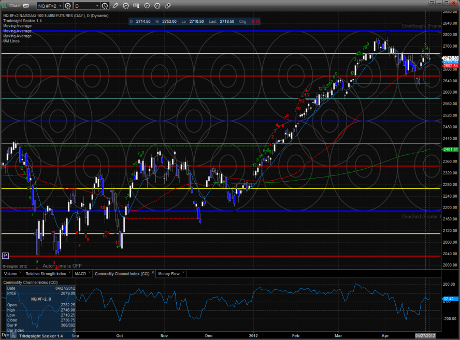Open the D interval dropdown
Viewport: 460px width, 340px height.
[86, 6]
